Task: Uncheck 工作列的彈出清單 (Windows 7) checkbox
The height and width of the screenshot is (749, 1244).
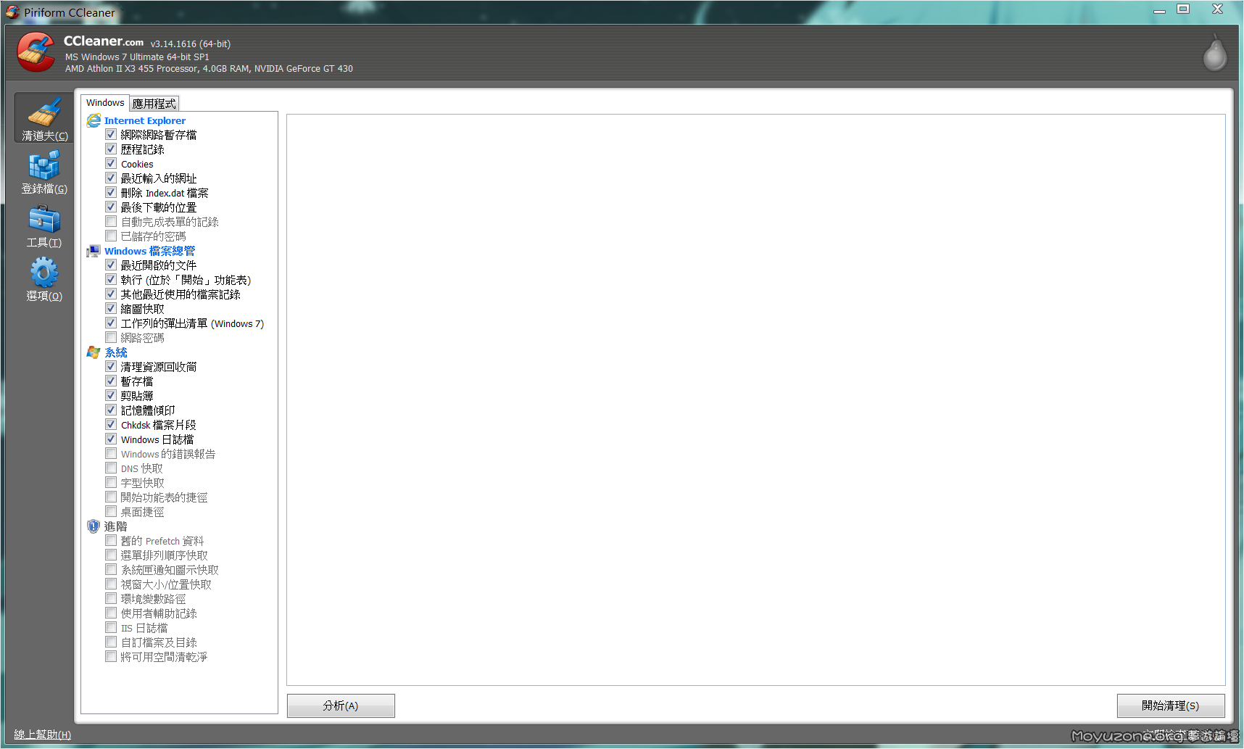Action: (111, 323)
